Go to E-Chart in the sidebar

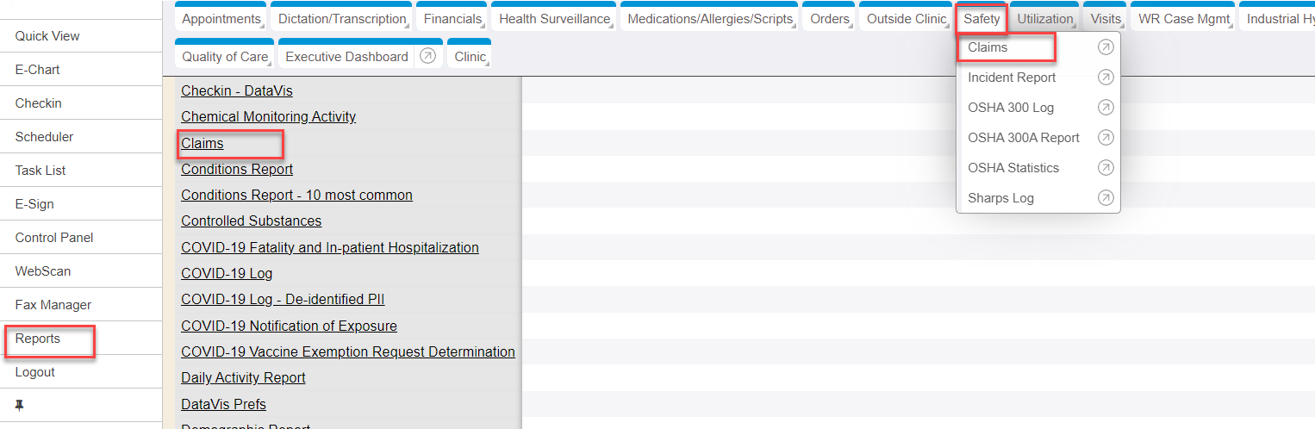(x=38, y=70)
